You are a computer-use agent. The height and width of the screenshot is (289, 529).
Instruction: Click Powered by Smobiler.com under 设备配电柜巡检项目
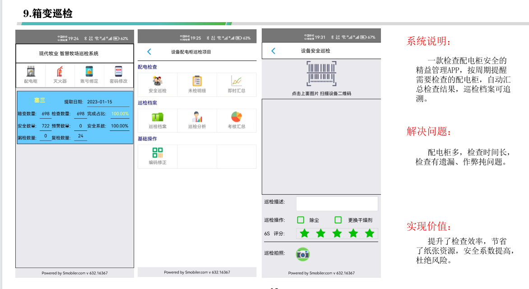pos(197,272)
